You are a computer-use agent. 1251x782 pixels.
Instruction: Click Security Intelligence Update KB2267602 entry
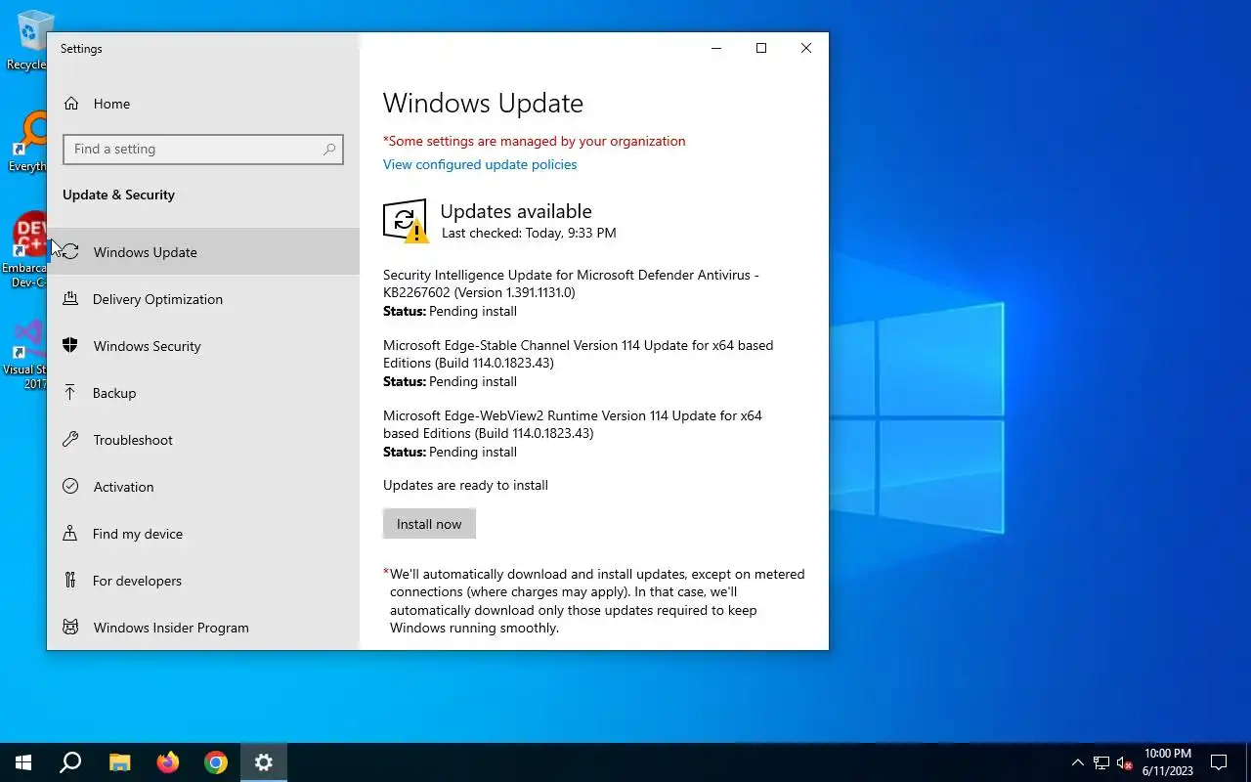571,293
